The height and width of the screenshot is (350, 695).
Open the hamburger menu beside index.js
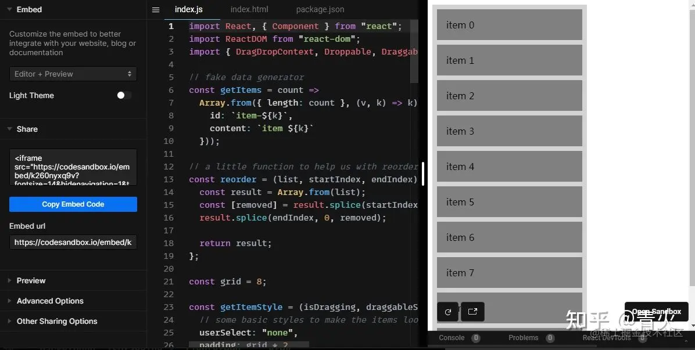(x=156, y=10)
